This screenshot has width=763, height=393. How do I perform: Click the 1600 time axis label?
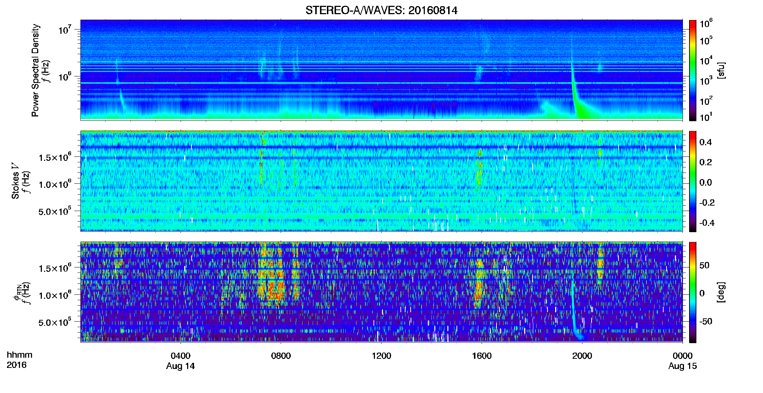[x=482, y=356]
